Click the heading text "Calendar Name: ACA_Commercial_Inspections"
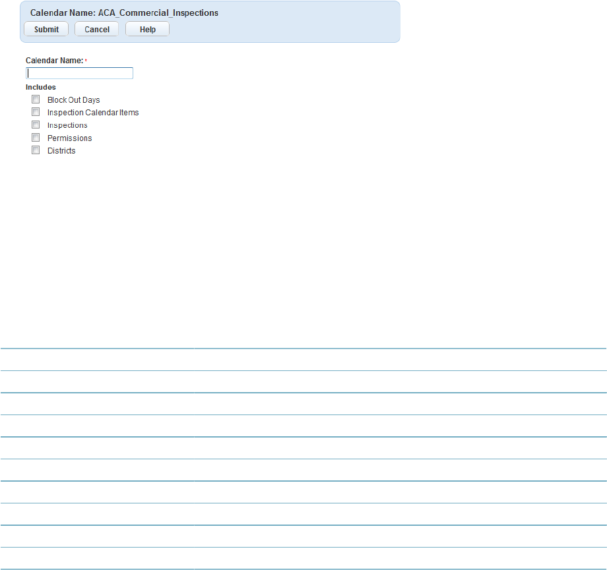607x570 pixels. tap(124, 13)
